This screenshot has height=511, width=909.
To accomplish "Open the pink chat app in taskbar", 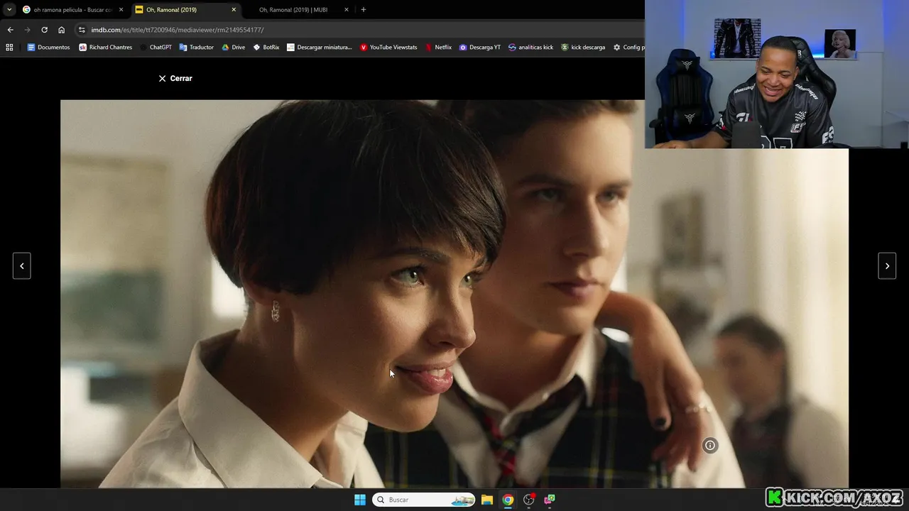I will [x=549, y=500].
